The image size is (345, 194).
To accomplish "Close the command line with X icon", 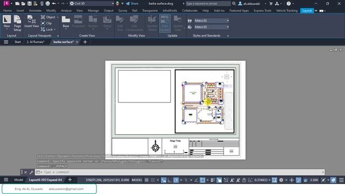I will (25, 172).
